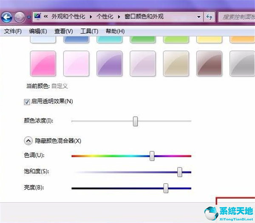The height and width of the screenshot is (223, 255).
Task: Click the Forward navigation arrow button
Action: pyautogui.click(x=20, y=17)
